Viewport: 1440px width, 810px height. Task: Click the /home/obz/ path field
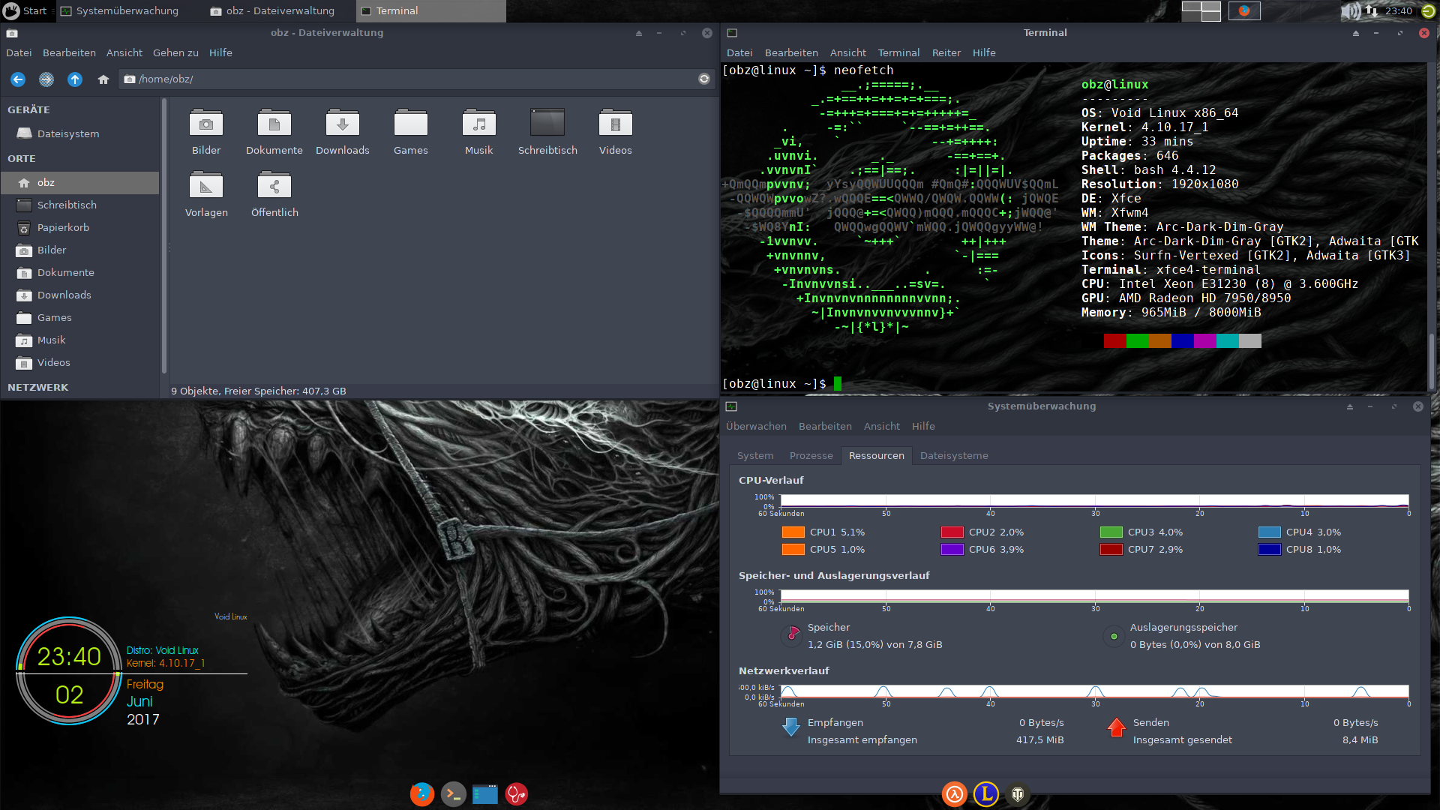[x=405, y=79]
